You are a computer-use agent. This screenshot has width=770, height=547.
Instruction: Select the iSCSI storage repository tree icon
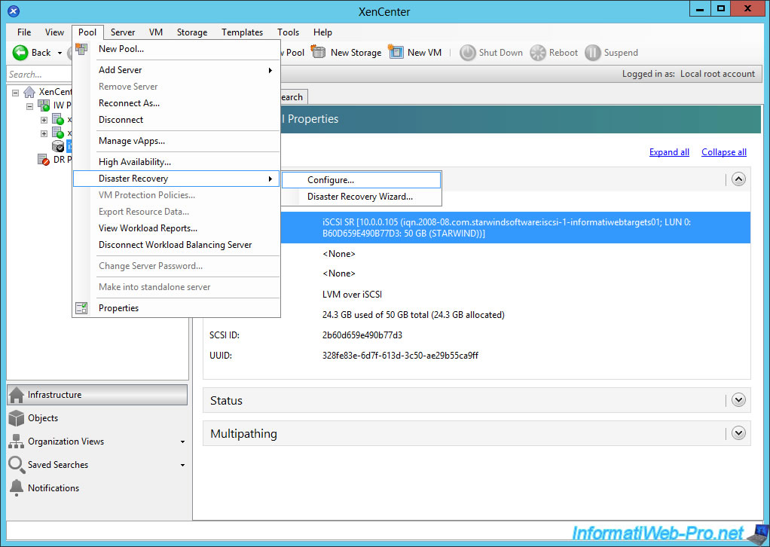point(58,146)
